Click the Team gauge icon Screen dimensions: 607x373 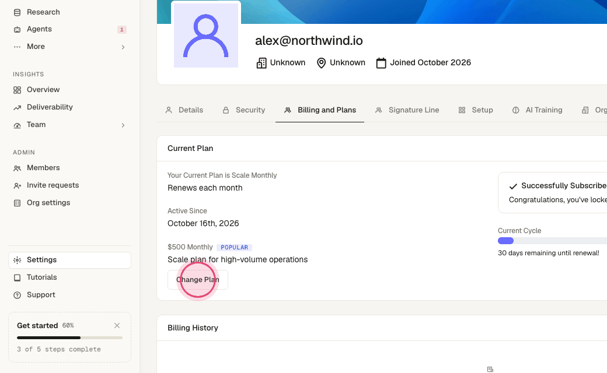17,125
